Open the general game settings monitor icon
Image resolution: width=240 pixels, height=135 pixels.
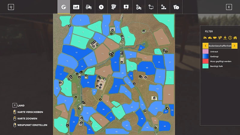[151, 7]
